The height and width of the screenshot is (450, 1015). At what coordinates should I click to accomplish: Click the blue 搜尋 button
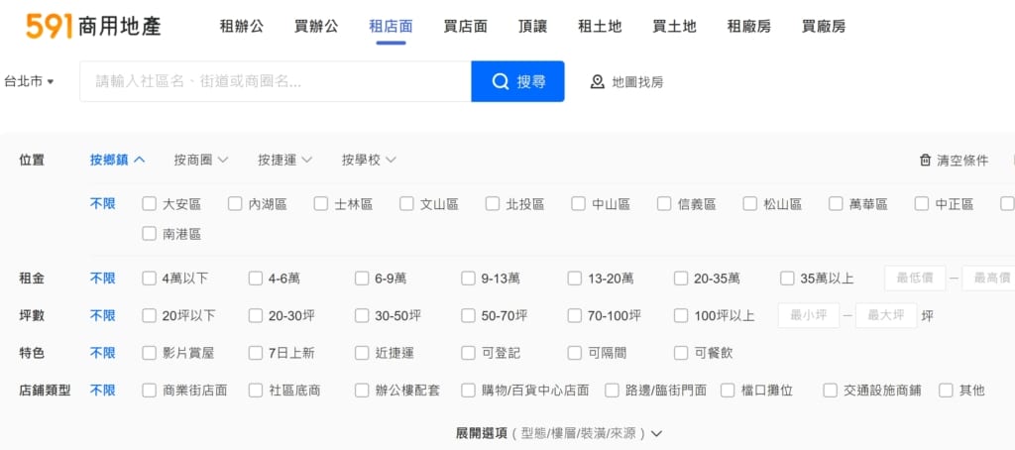[517, 81]
